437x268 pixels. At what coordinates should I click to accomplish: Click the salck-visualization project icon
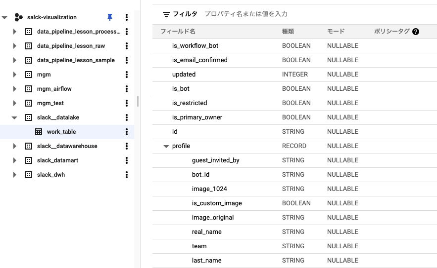click(18, 17)
